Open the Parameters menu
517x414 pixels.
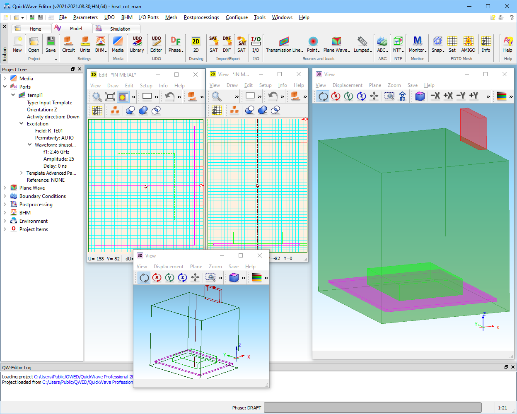[85, 17]
